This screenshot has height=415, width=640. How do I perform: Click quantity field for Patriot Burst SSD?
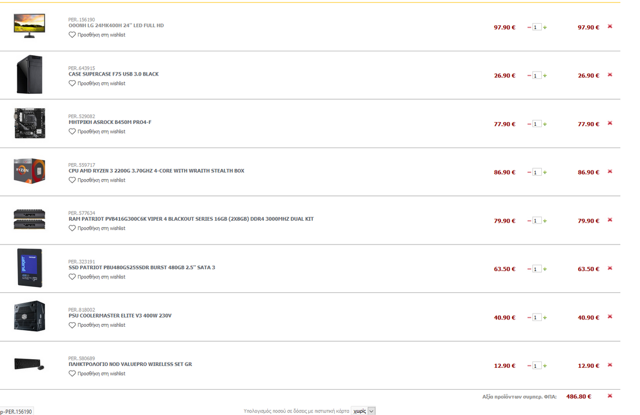coord(537,269)
